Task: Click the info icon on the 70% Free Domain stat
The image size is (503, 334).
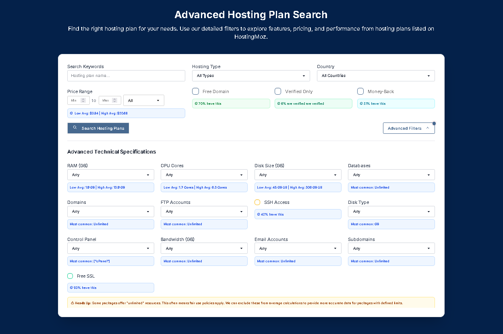Action: click(x=197, y=104)
